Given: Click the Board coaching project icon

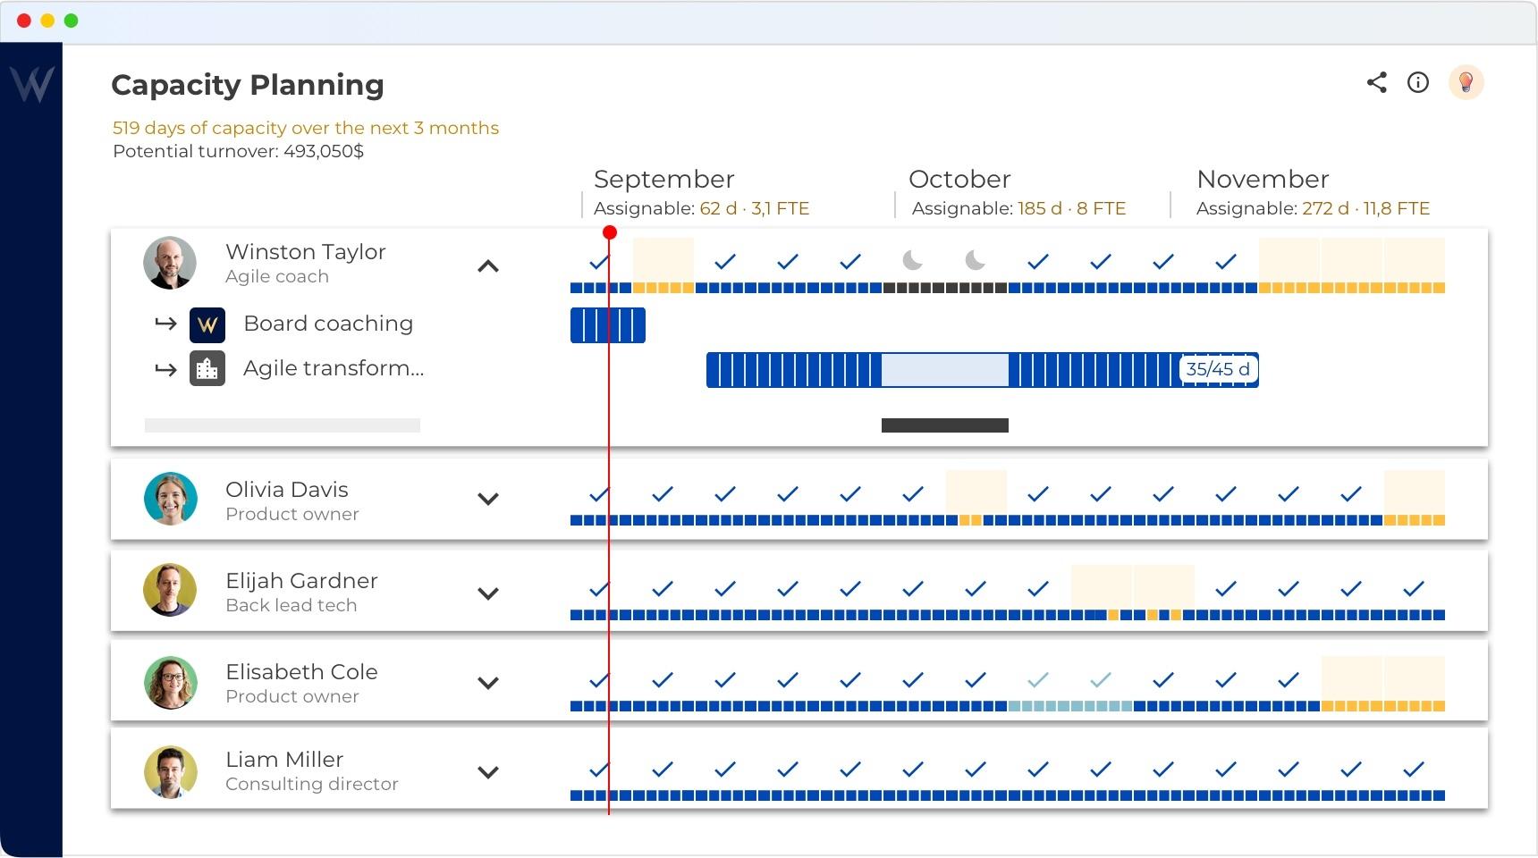Looking at the screenshot, I should coord(207,325).
